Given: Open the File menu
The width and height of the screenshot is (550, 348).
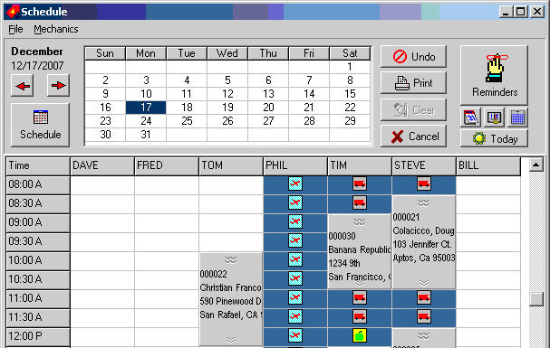Looking at the screenshot, I should point(15,29).
